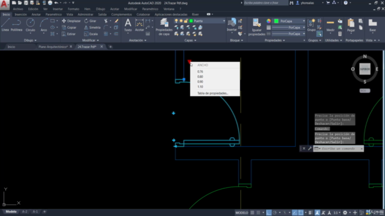This screenshot has height=216, width=385.
Task: Click the new drawing tab plus button
Action: (x=111, y=47)
